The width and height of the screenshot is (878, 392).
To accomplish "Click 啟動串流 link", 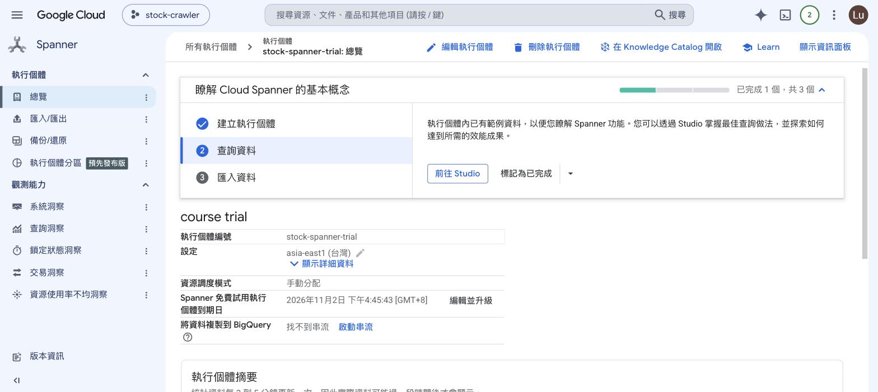I will pyautogui.click(x=356, y=327).
